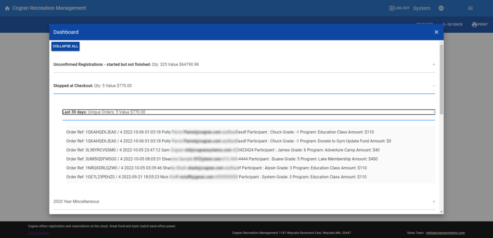The image size is (493, 238).
Task: Collapse the Stopped at Checkout section
Action: pyautogui.click(x=433, y=86)
